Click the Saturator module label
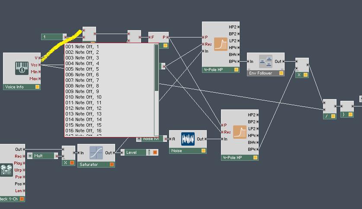Viewport: 362px width, 209px height. pyautogui.click(x=89, y=164)
